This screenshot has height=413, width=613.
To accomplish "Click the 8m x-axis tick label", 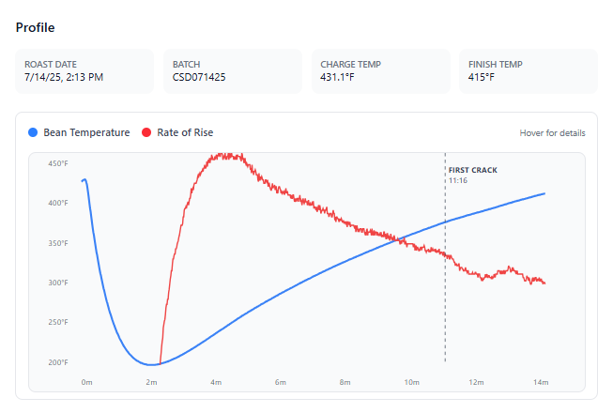I will [345, 382].
